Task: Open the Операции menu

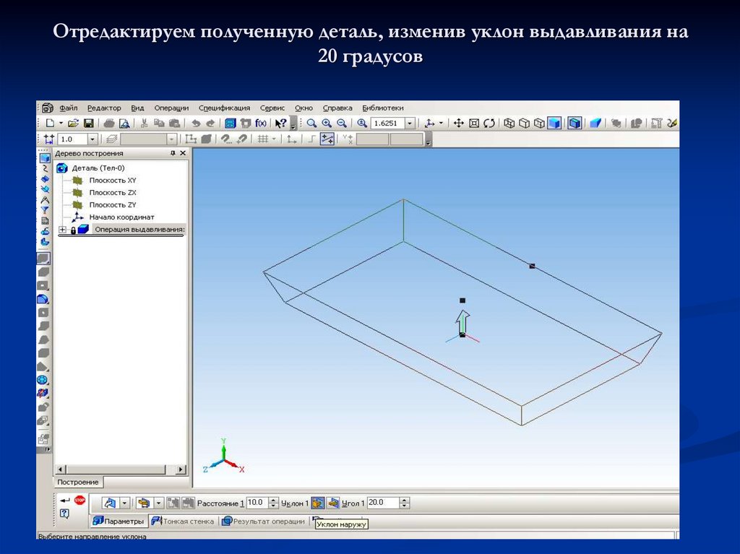Action: 171,108
